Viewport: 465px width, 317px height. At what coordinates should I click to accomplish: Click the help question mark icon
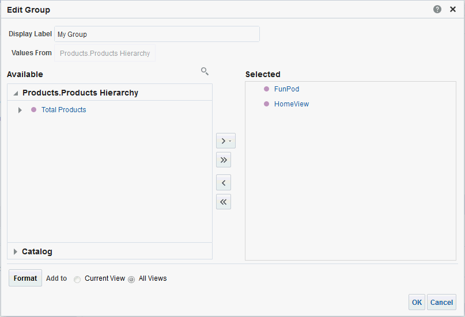(437, 10)
